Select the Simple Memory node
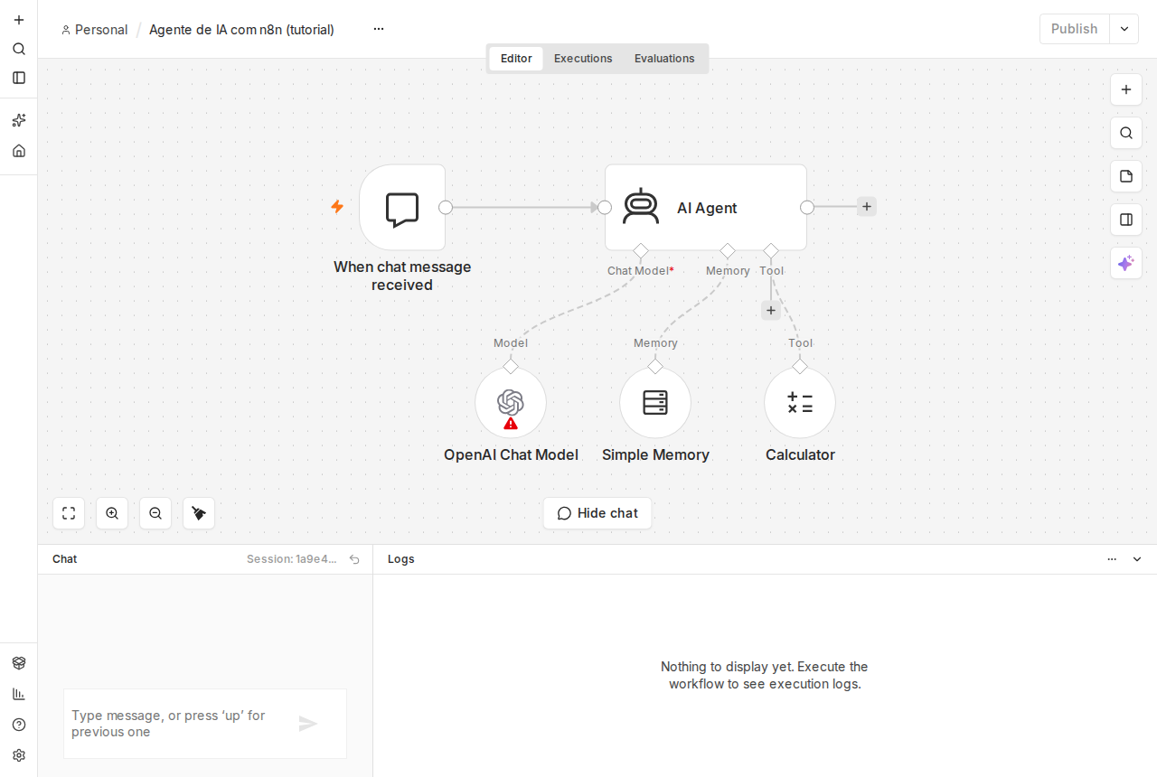Viewport: 1157px width, 777px height. click(x=655, y=403)
